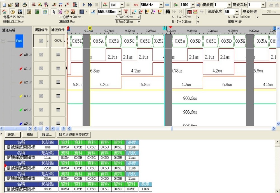Select the zoom region tool with purple marquee

60,12
